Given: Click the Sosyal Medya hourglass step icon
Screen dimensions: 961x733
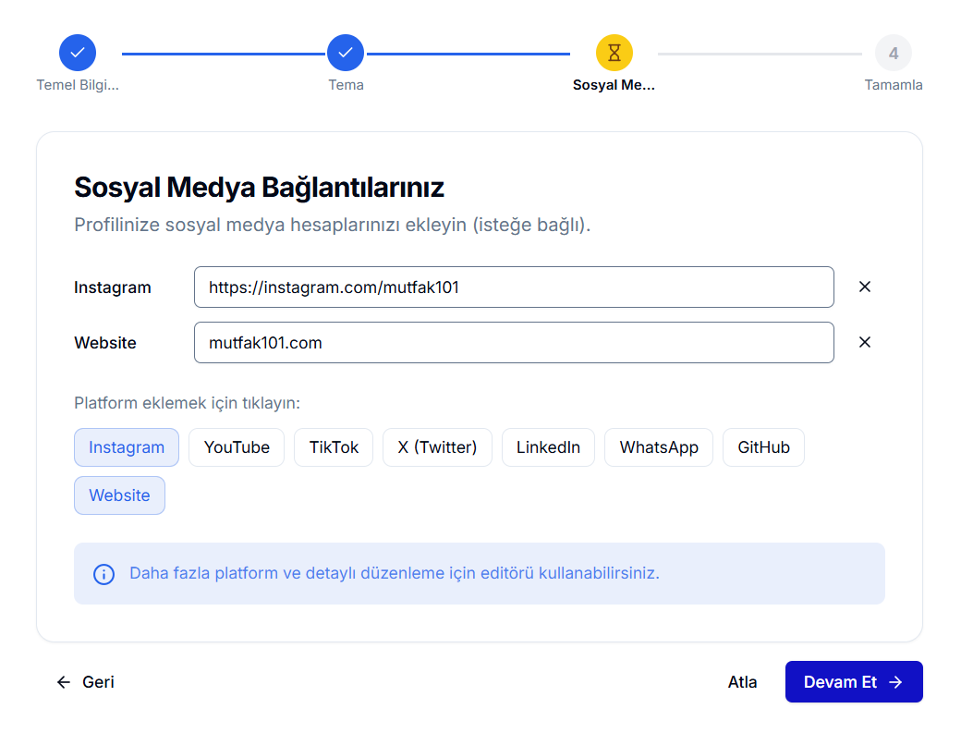Looking at the screenshot, I should tap(614, 53).
